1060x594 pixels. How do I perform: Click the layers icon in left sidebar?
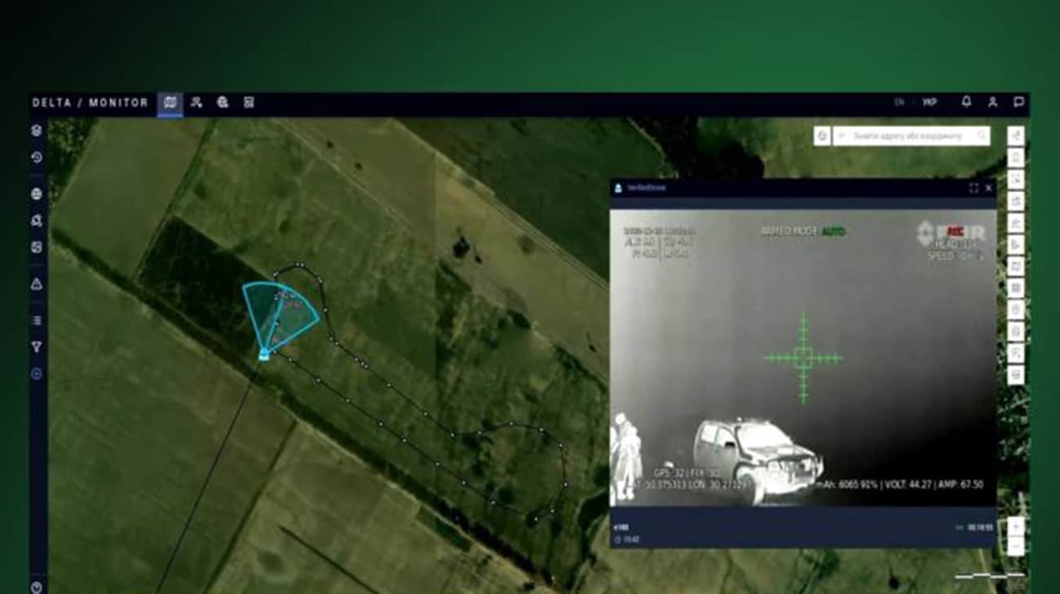pos(37,130)
